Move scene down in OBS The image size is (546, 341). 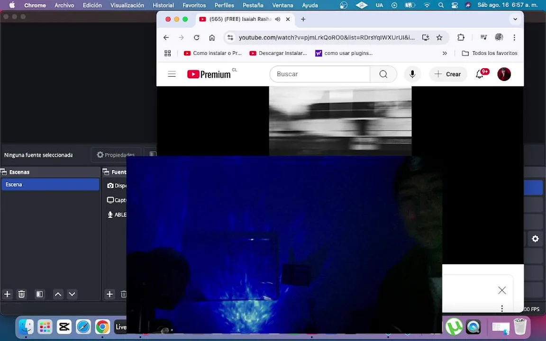coord(72,294)
